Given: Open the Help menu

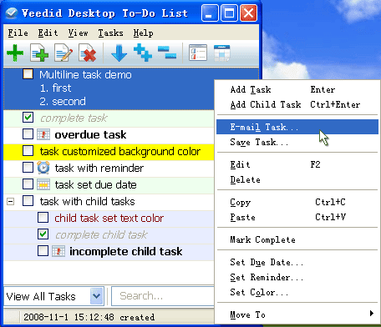Looking at the screenshot, I should click(x=143, y=33).
